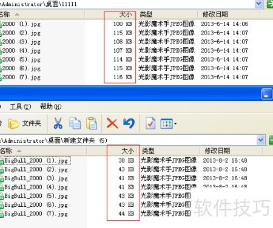Click the Cut scissors icon in toolbar
The height and width of the screenshot is (228, 273).
(x=58, y=123)
